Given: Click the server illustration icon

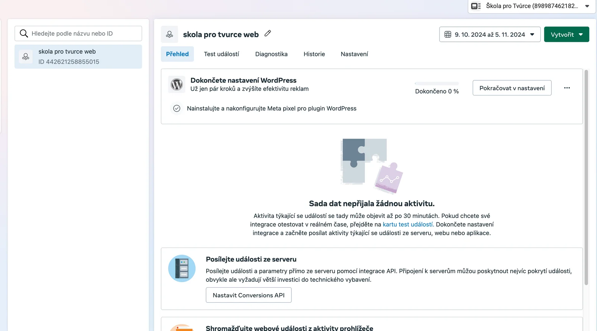Looking at the screenshot, I should pos(182,268).
